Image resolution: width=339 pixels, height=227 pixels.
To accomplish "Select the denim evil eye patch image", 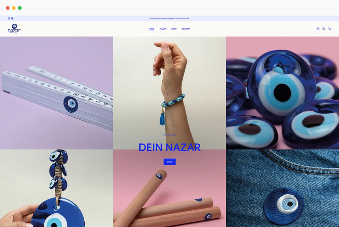I will pyautogui.click(x=282, y=188).
